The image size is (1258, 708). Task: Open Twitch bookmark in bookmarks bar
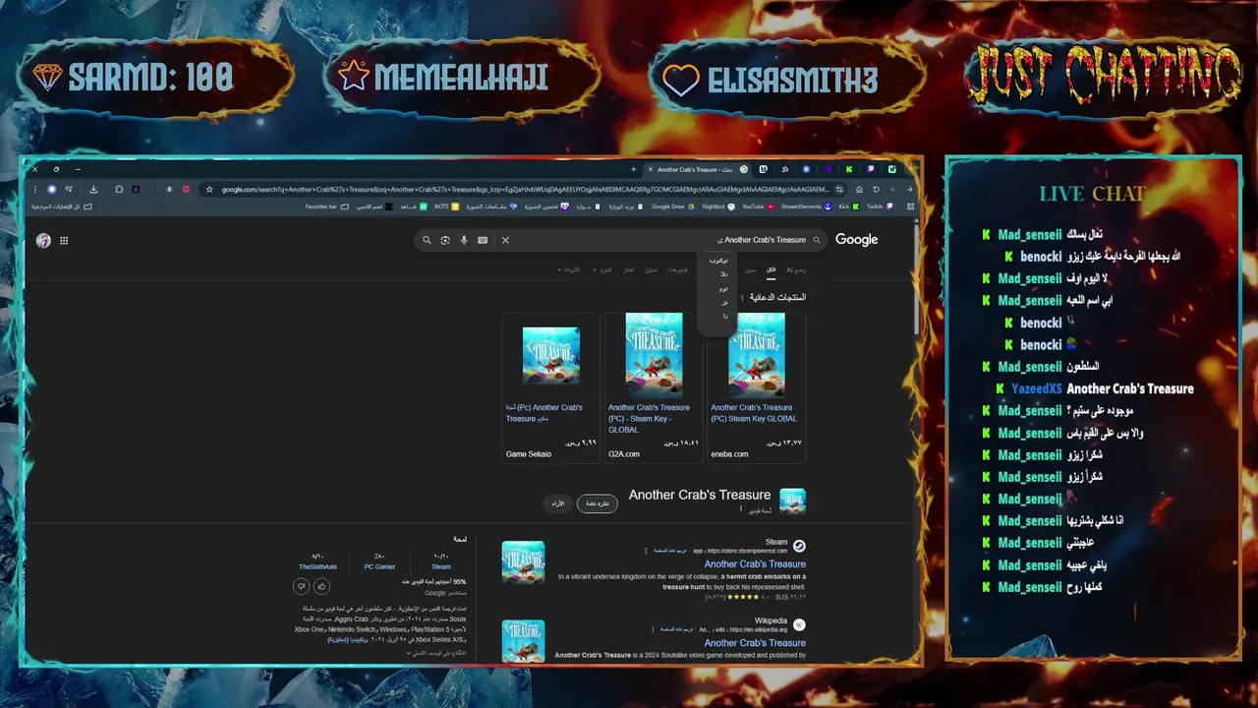[880, 206]
